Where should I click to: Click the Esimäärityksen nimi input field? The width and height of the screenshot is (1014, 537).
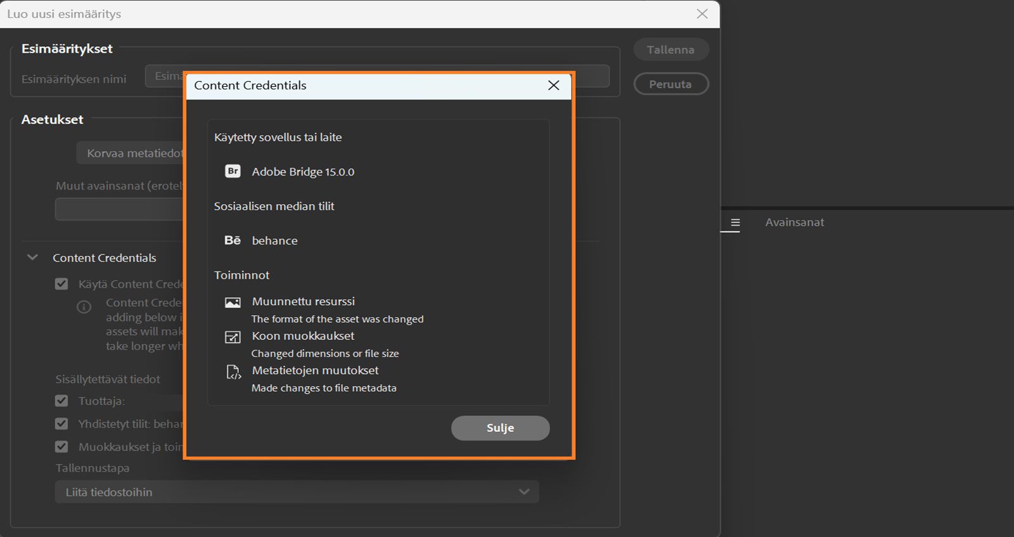coord(378,76)
